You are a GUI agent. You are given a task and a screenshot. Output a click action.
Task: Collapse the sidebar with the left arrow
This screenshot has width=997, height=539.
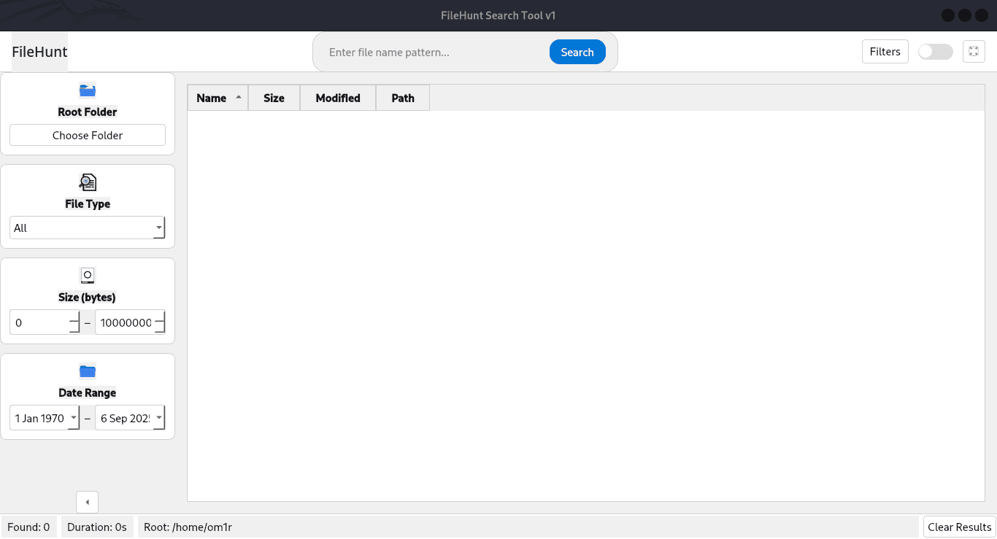point(88,502)
